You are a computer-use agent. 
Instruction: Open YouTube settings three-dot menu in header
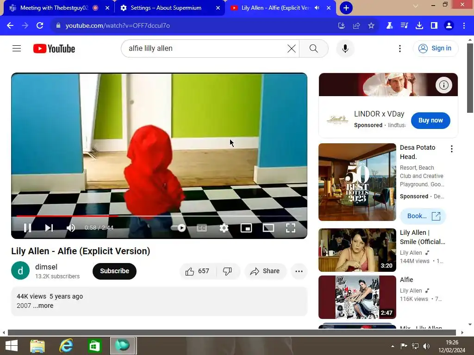[399, 48]
